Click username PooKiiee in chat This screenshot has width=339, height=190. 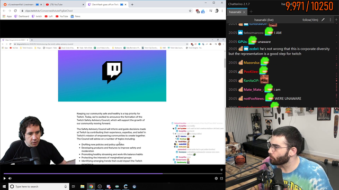tap(251, 72)
